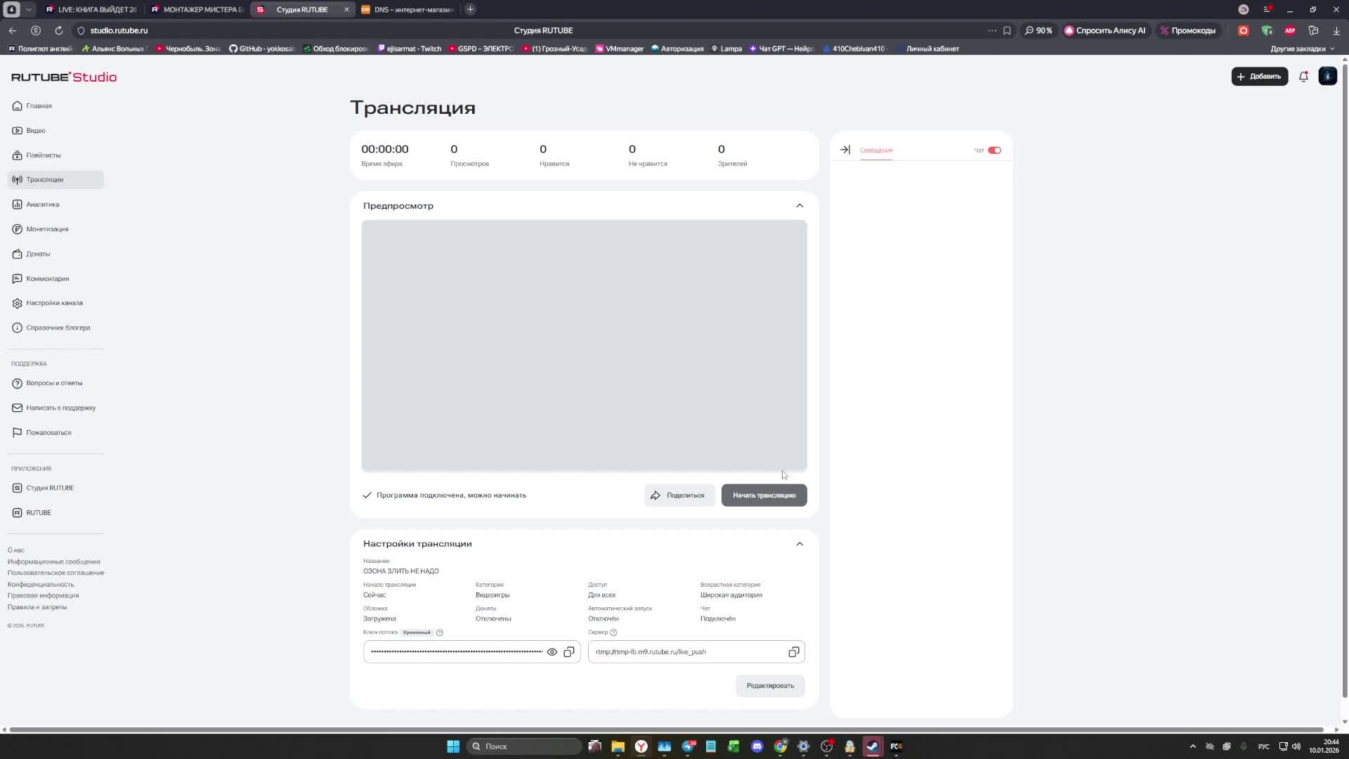Click the stream preview area
Viewport: 1349px width, 759px height.
click(x=584, y=345)
